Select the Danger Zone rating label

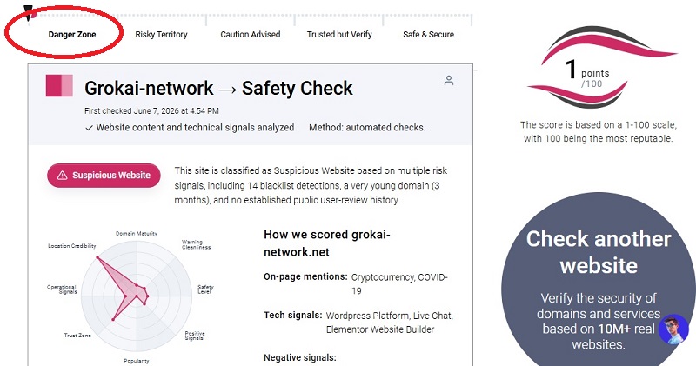pyautogui.click(x=72, y=35)
